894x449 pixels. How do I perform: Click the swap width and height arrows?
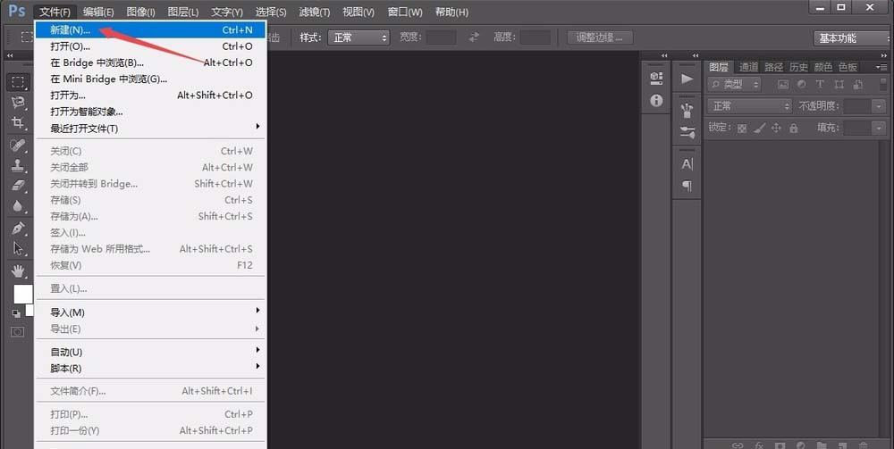coord(474,37)
